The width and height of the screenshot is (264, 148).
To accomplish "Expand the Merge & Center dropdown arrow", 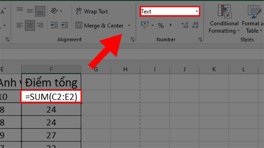I will coord(129,26).
